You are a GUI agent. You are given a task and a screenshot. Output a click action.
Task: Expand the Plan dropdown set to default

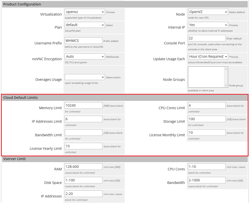click(85, 25)
